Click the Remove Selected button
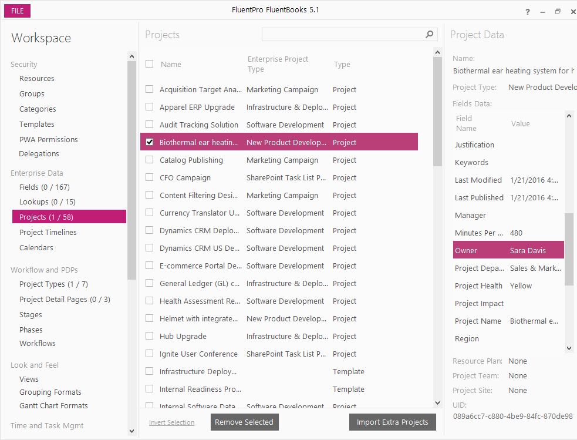 click(244, 422)
